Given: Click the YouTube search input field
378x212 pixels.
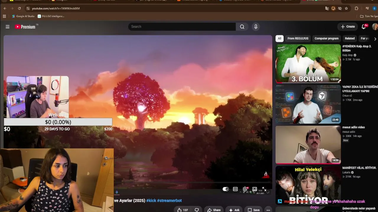Looking at the screenshot, I should pos(182,26).
